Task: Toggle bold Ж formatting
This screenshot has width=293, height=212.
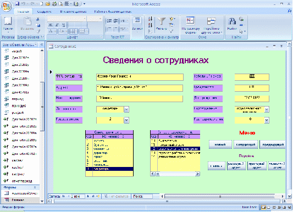Action: tap(51, 25)
